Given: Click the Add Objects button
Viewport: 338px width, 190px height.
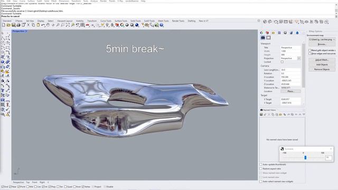Looking at the screenshot, I should pos(322,64).
